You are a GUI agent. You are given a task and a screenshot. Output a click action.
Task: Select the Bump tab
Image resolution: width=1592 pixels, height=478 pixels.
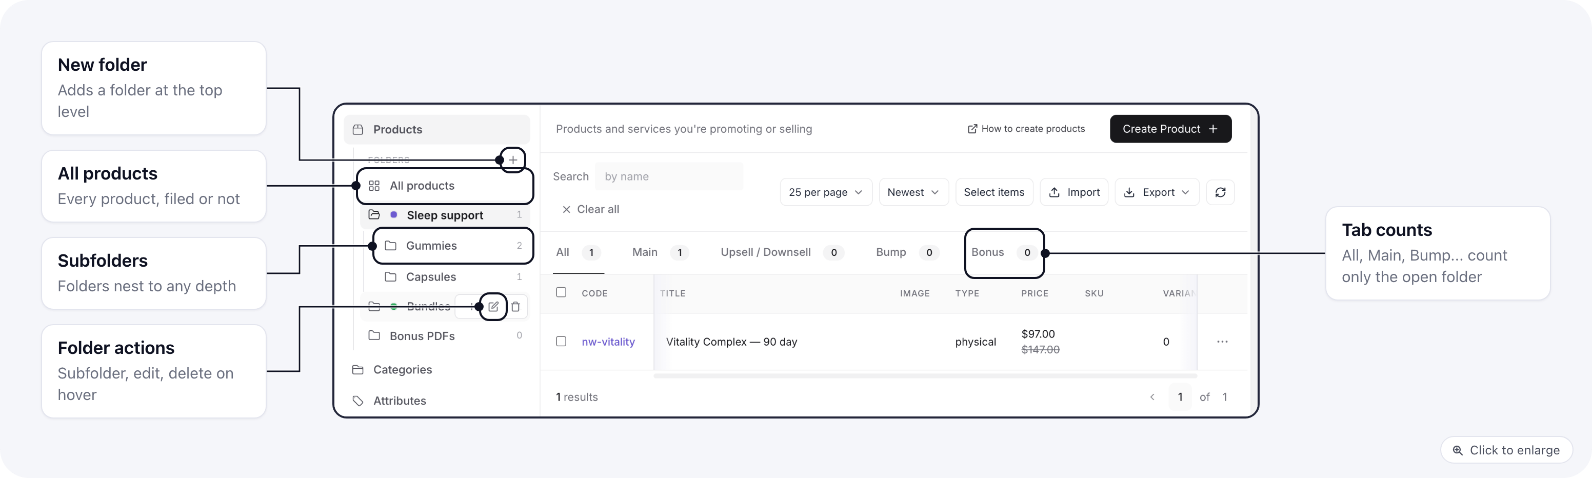[907, 252]
